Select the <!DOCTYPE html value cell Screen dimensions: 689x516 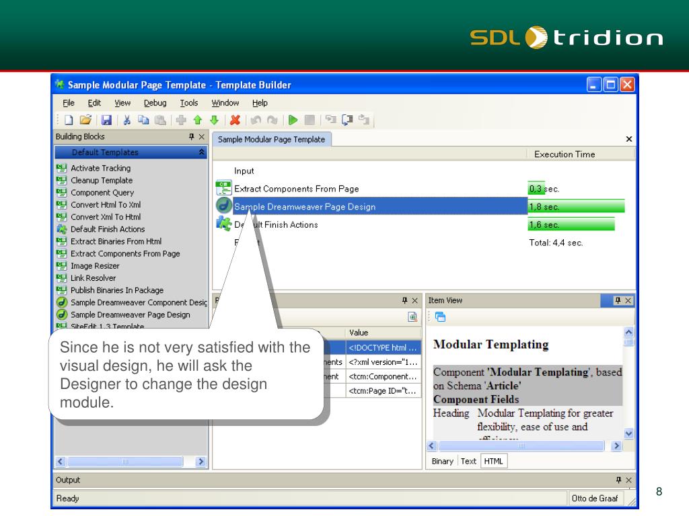(383, 347)
